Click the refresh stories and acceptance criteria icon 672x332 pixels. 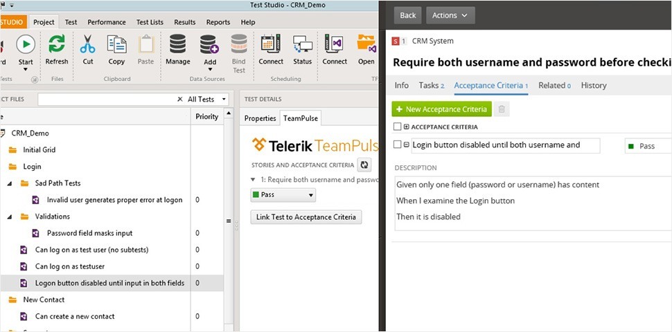point(364,165)
